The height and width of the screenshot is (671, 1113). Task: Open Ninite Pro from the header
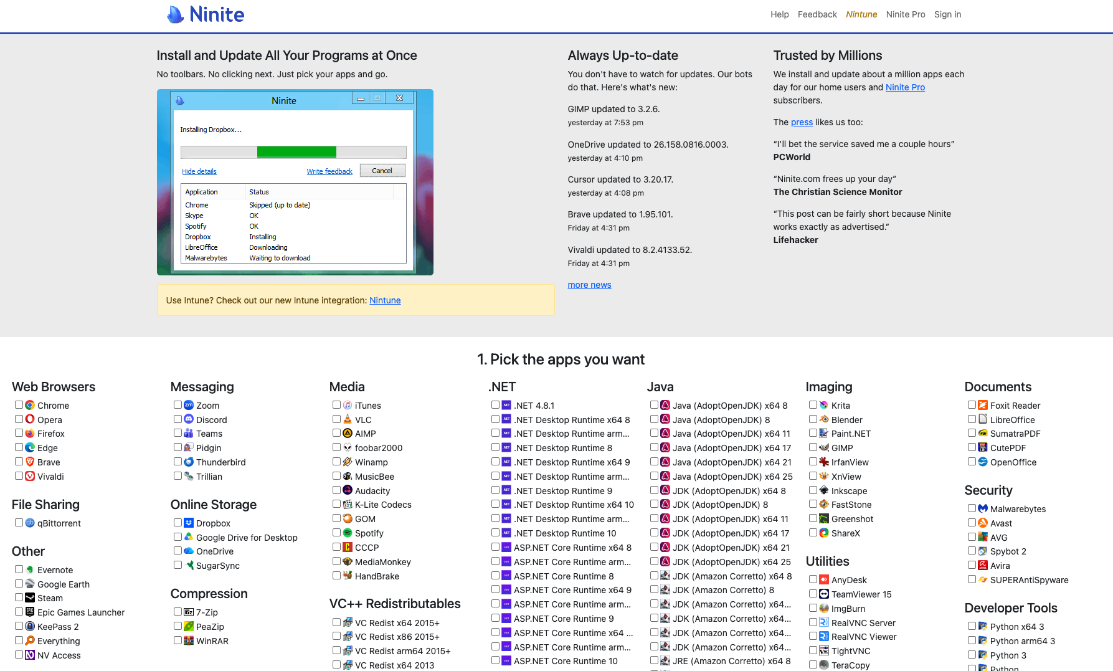(x=906, y=14)
